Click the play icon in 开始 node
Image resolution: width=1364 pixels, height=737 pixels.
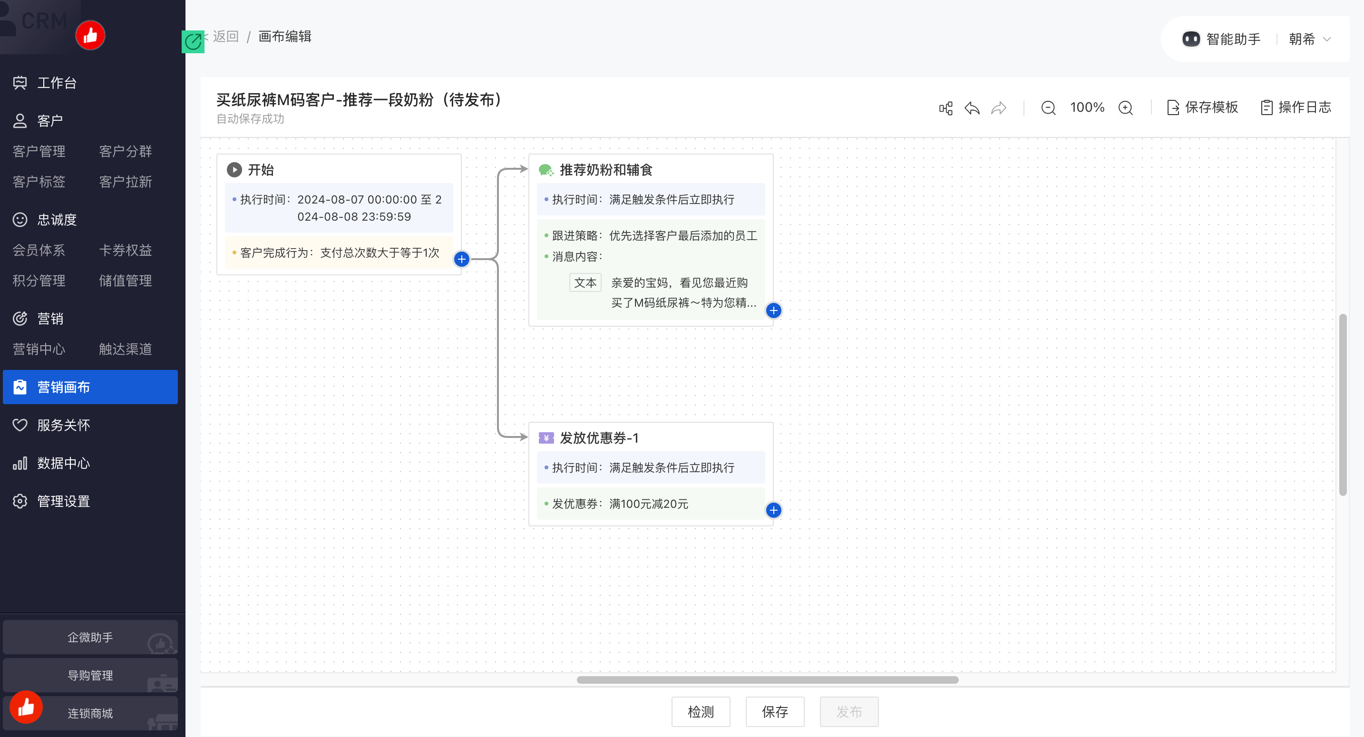click(234, 169)
